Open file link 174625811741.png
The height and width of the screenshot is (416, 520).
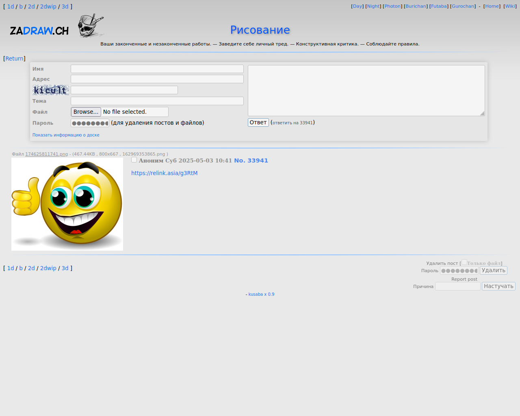[x=47, y=154]
